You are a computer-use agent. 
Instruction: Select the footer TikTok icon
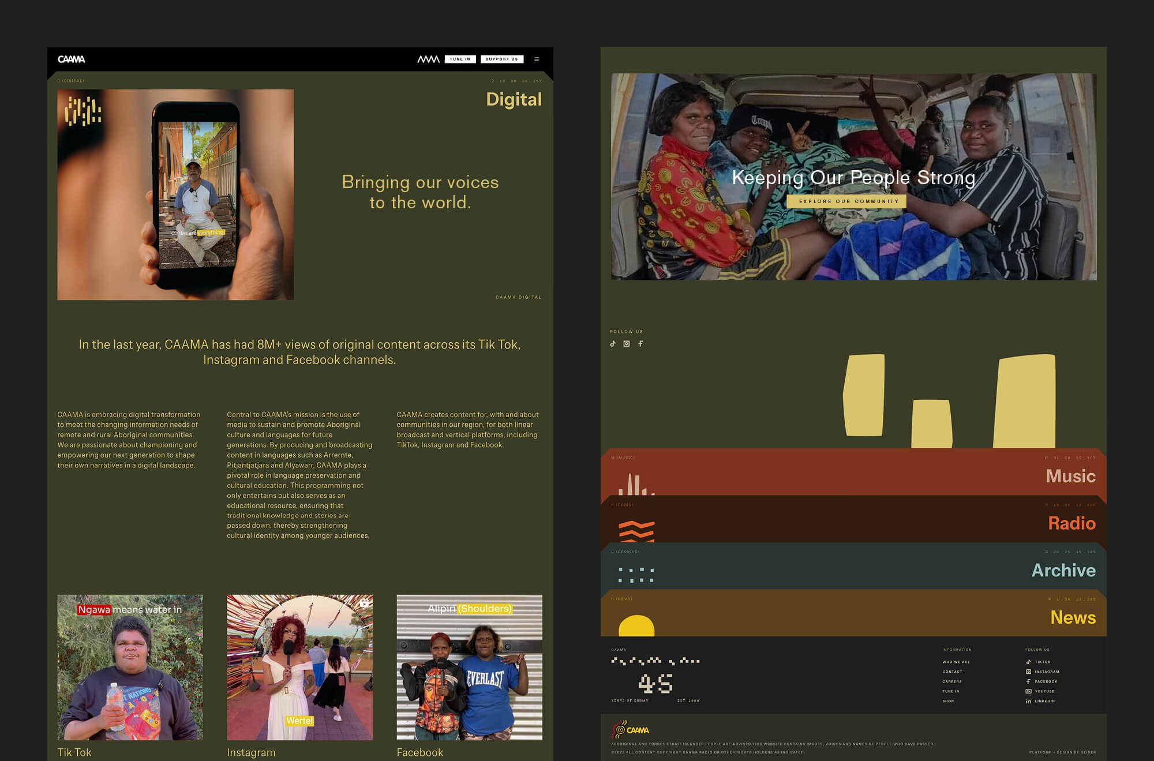pos(1028,662)
